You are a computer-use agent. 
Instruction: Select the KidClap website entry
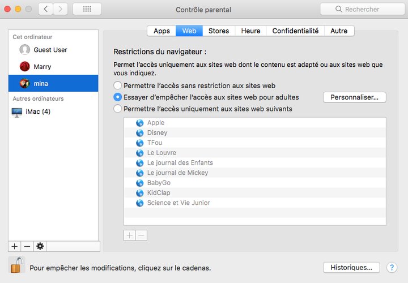click(x=255, y=193)
